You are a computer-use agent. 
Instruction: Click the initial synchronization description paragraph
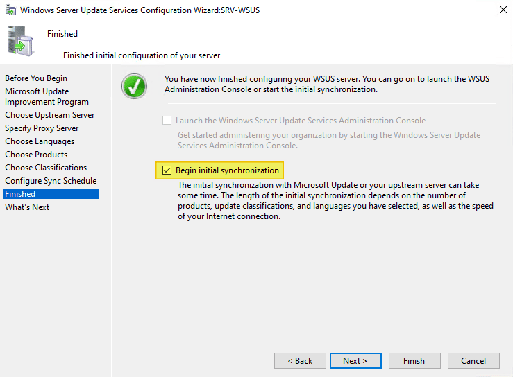click(336, 200)
